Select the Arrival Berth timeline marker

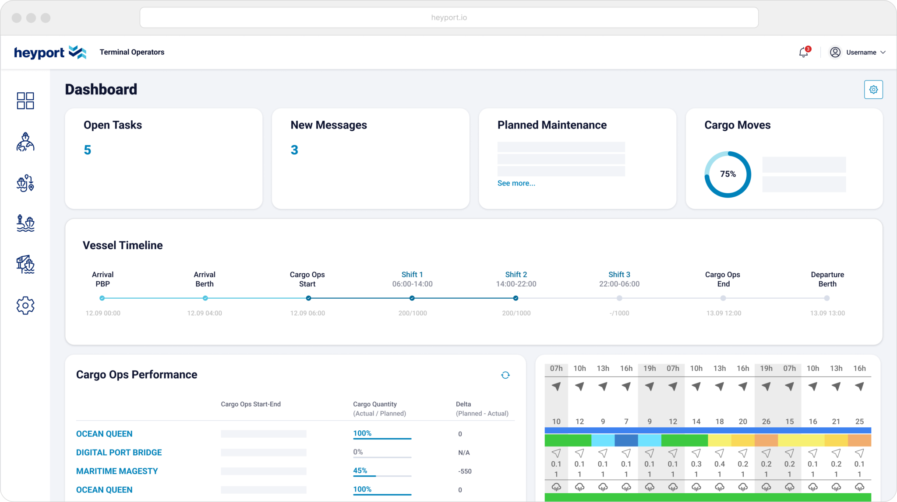[x=205, y=298]
